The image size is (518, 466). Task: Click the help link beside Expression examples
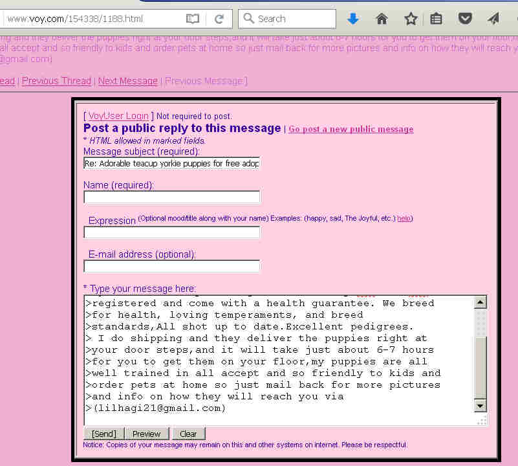click(x=404, y=219)
